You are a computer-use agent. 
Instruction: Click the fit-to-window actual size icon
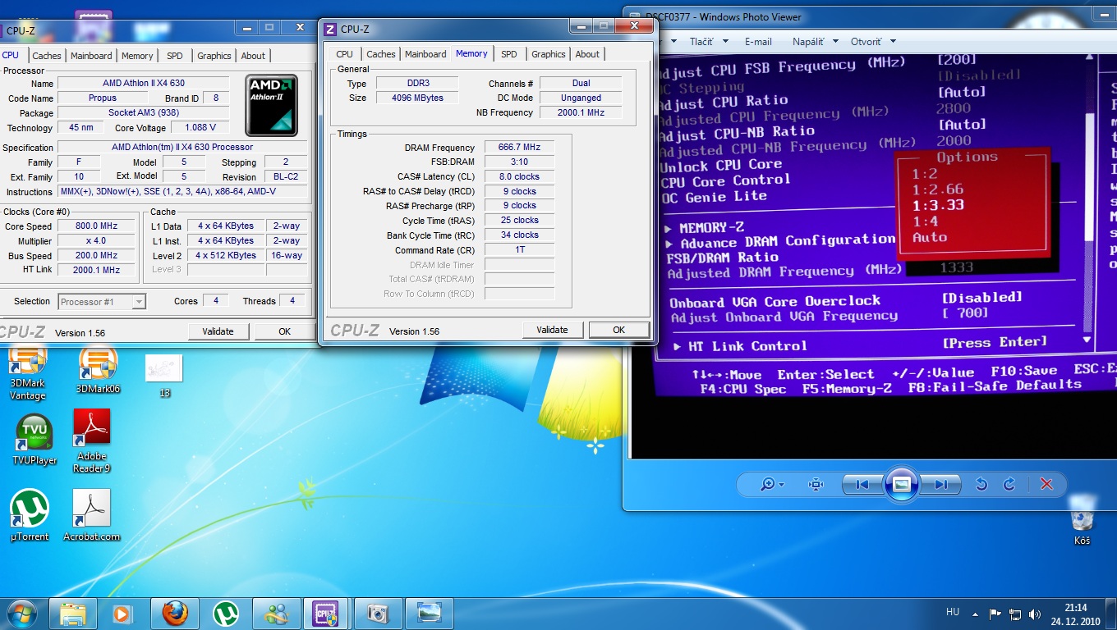[x=816, y=484]
